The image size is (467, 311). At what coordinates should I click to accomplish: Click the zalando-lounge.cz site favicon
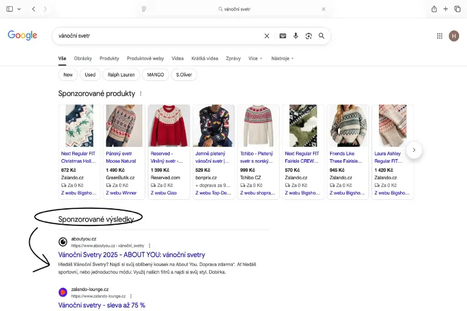[63, 292]
